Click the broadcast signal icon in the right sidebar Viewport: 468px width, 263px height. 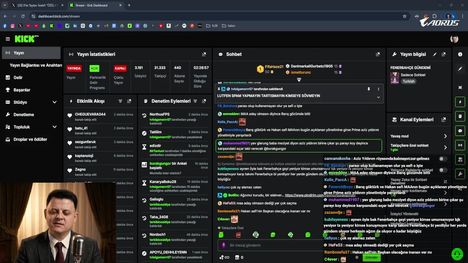click(x=460, y=145)
